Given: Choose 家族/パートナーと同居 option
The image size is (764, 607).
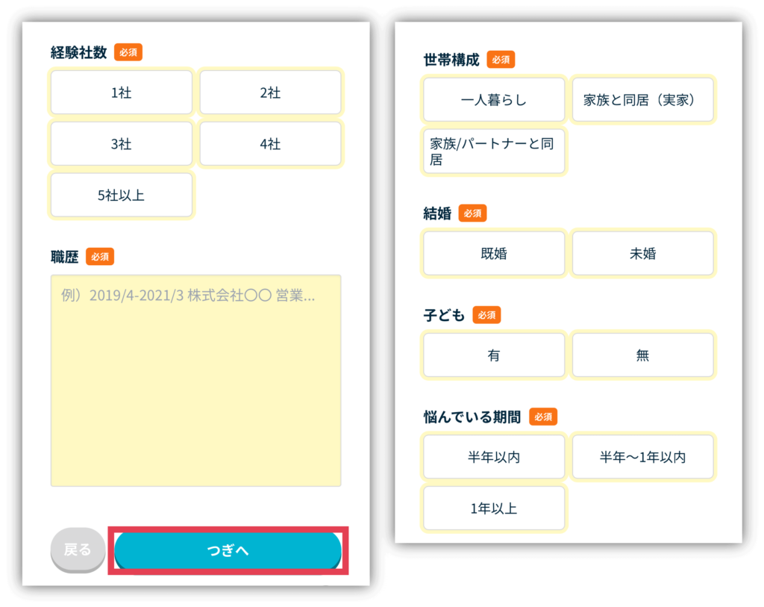Looking at the screenshot, I should point(494,151).
